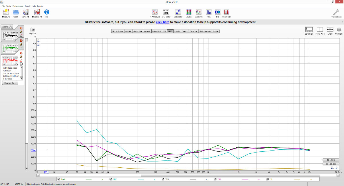The height and width of the screenshot is (186, 344).
Task: Open the Overlays window
Action: [198, 12]
